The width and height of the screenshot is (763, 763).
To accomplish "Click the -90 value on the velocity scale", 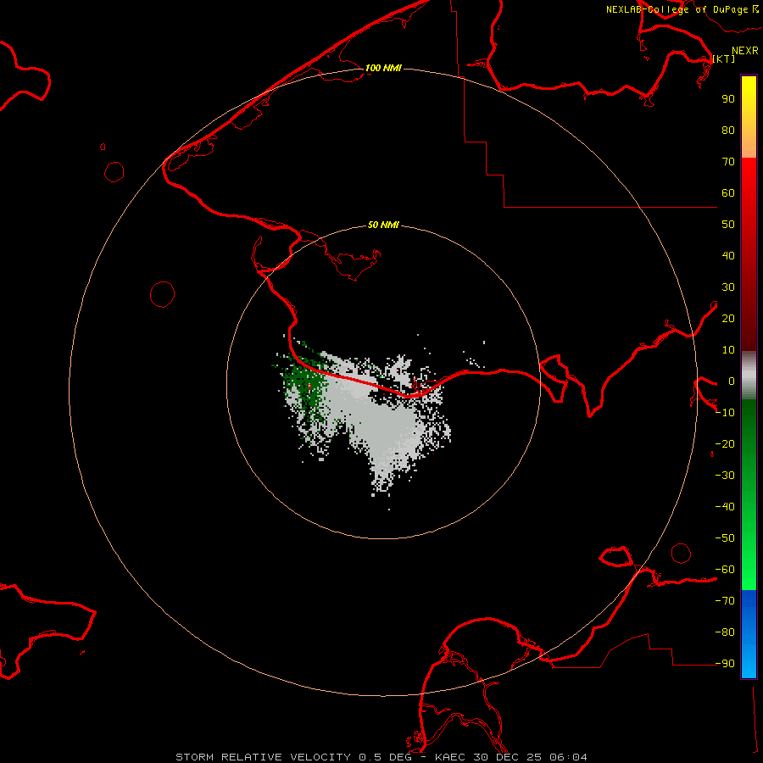I will (725, 664).
